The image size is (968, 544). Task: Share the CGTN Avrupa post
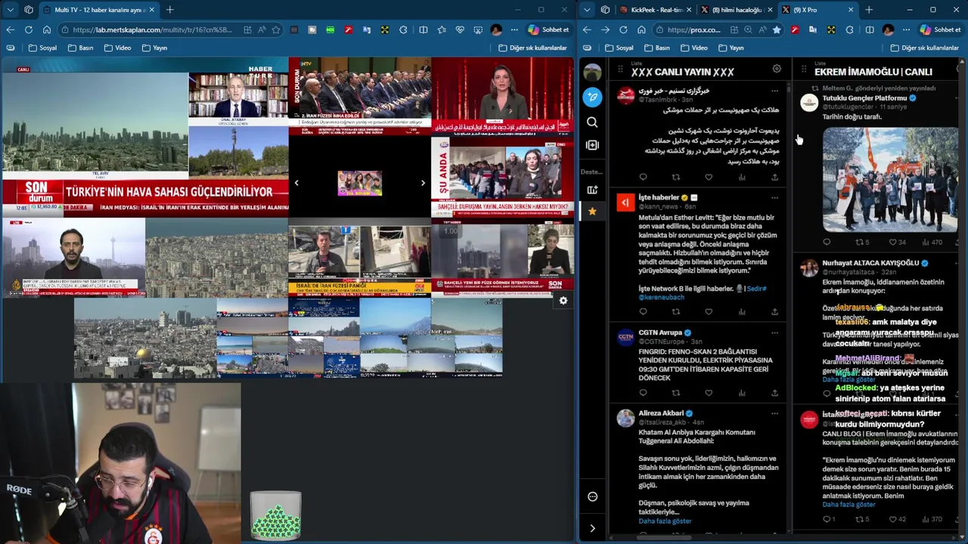coord(774,392)
